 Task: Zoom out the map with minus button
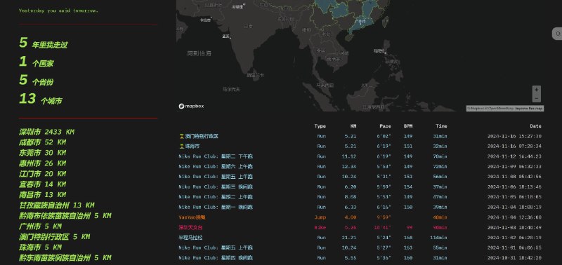[536, 98]
